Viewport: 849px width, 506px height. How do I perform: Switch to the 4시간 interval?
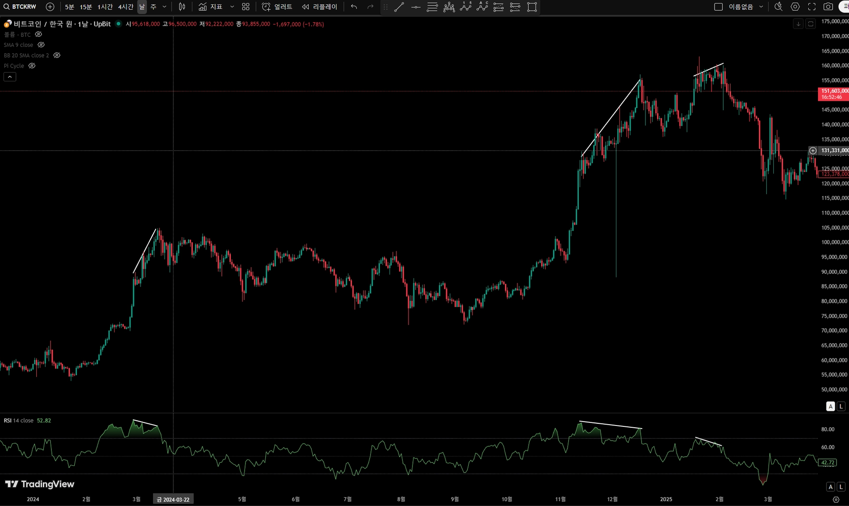tap(126, 7)
